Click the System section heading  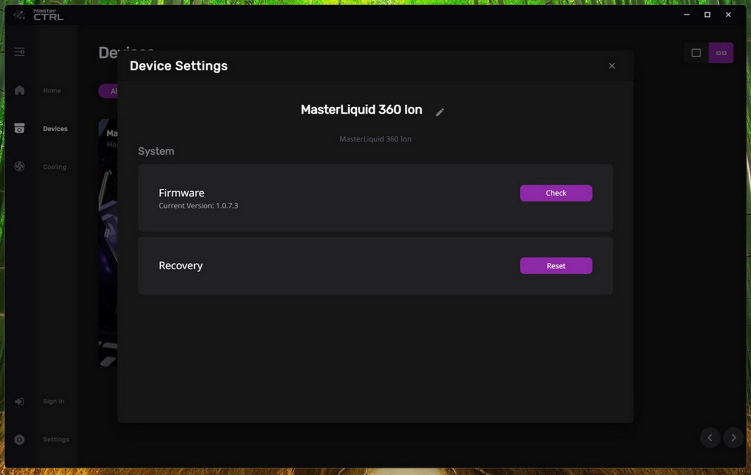coord(156,151)
